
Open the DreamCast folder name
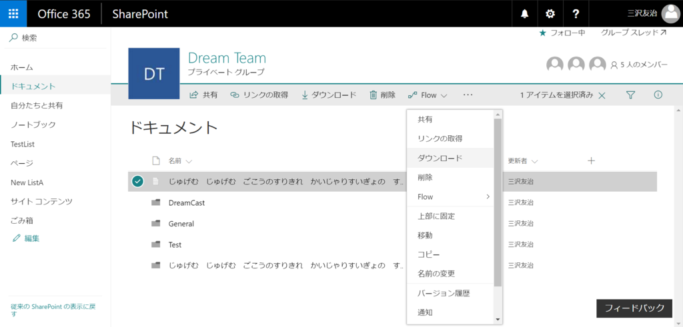click(187, 202)
